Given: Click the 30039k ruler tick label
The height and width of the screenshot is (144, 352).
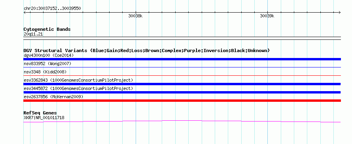Looking at the screenshot, I should pyautogui.click(x=267, y=16).
